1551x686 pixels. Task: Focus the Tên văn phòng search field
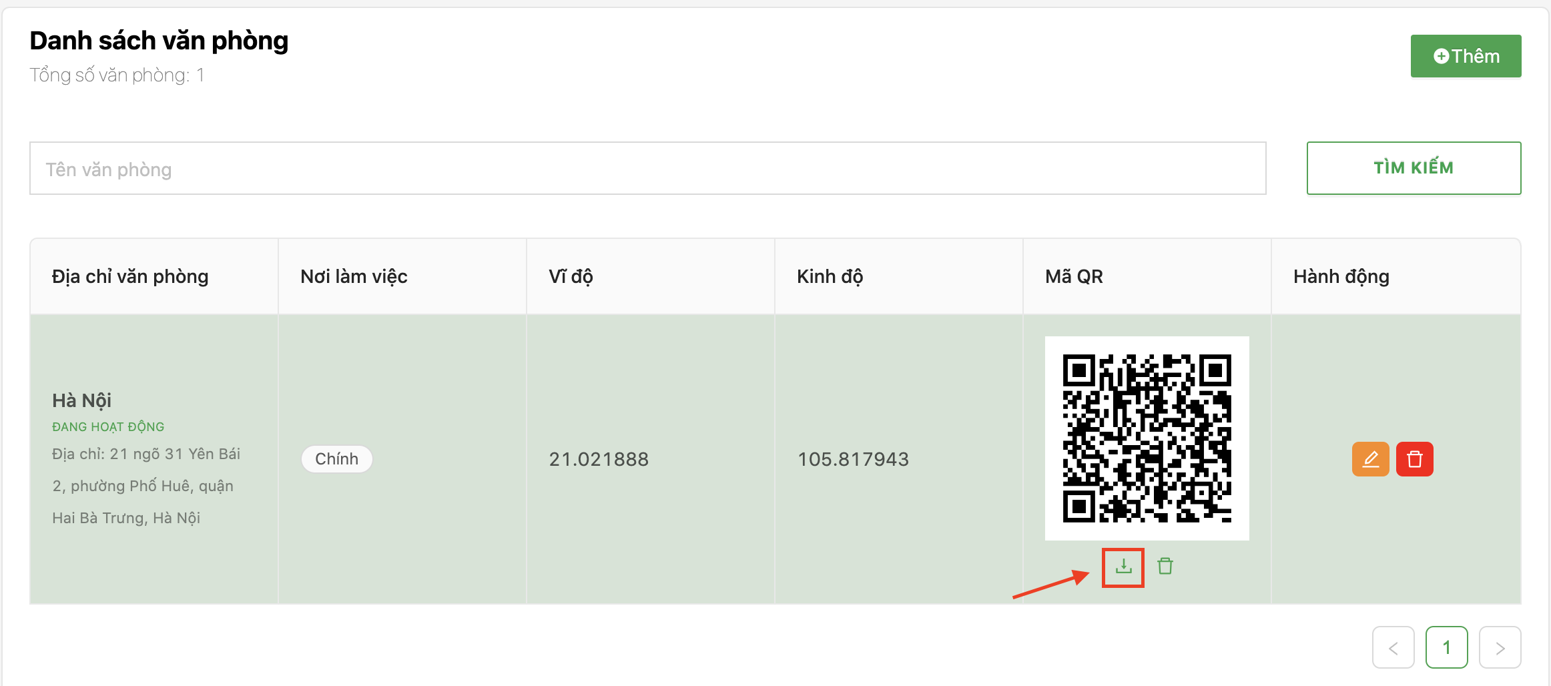click(x=647, y=168)
